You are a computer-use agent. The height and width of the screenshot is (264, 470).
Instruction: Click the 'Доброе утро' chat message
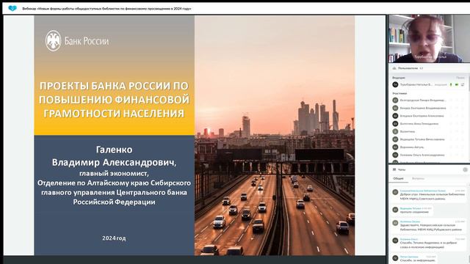(x=433, y=196)
